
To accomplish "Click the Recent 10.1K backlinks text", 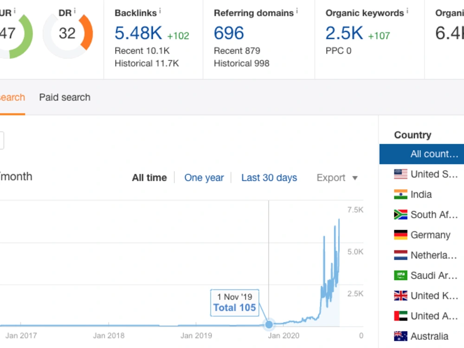I will click(x=142, y=51).
